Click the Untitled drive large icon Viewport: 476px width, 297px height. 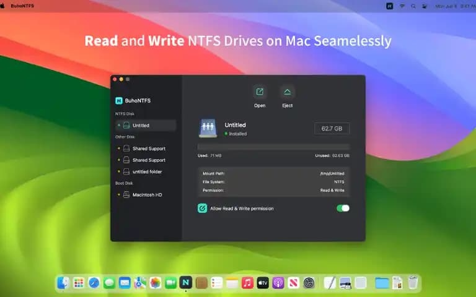(x=208, y=128)
